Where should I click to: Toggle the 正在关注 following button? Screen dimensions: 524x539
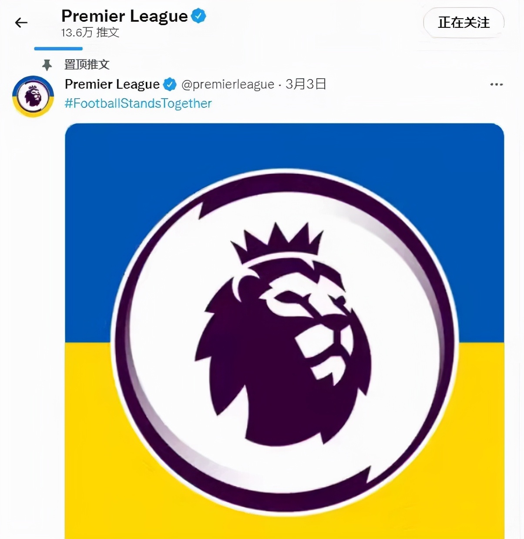pos(464,23)
